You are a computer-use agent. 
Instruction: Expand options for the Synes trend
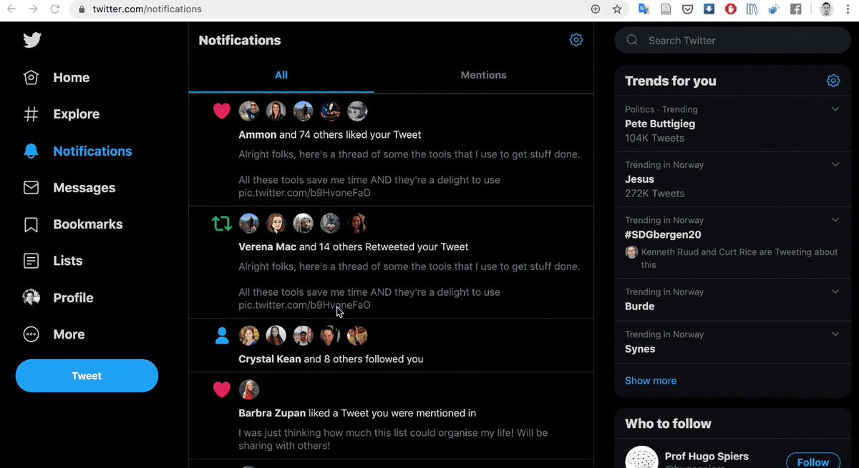835,334
